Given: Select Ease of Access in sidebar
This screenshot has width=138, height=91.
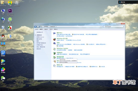Looking at the screenshot, I should point(39,49).
